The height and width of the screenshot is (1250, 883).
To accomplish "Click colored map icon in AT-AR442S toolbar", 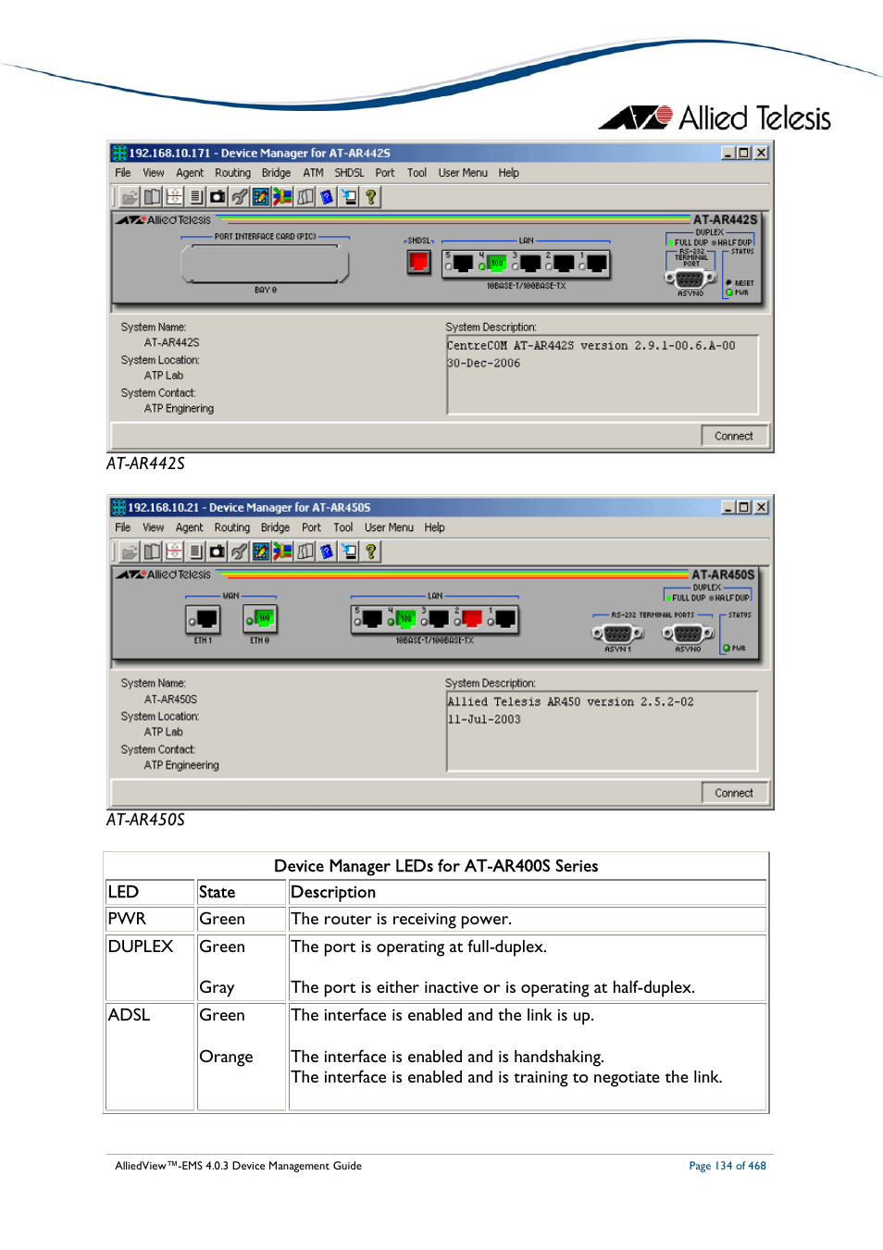I will click(x=283, y=197).
